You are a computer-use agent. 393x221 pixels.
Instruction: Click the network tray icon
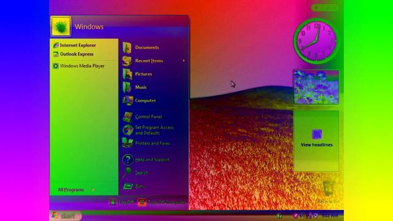[308, 215]
